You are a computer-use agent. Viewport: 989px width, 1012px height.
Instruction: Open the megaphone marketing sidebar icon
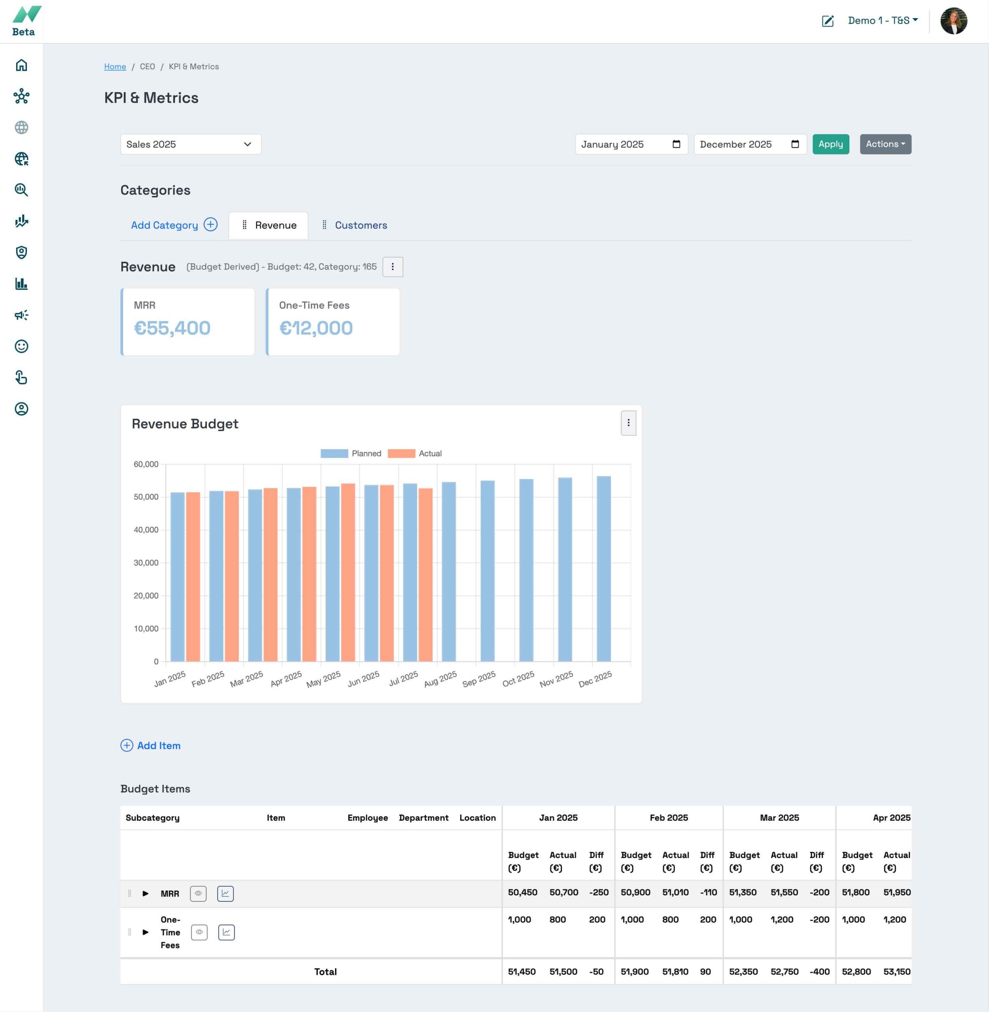point(21,315)
